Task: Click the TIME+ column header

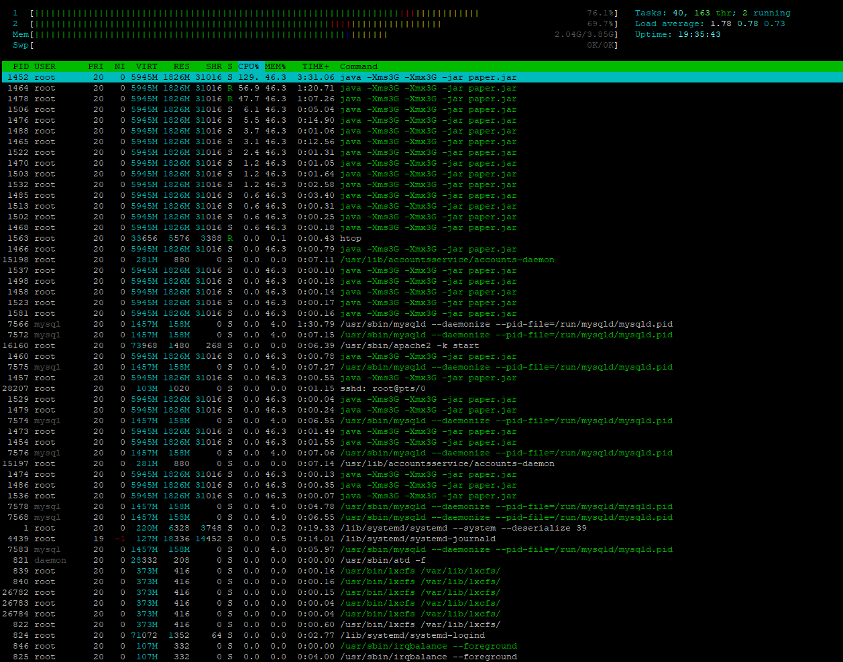Action: (x=315, y=66)
